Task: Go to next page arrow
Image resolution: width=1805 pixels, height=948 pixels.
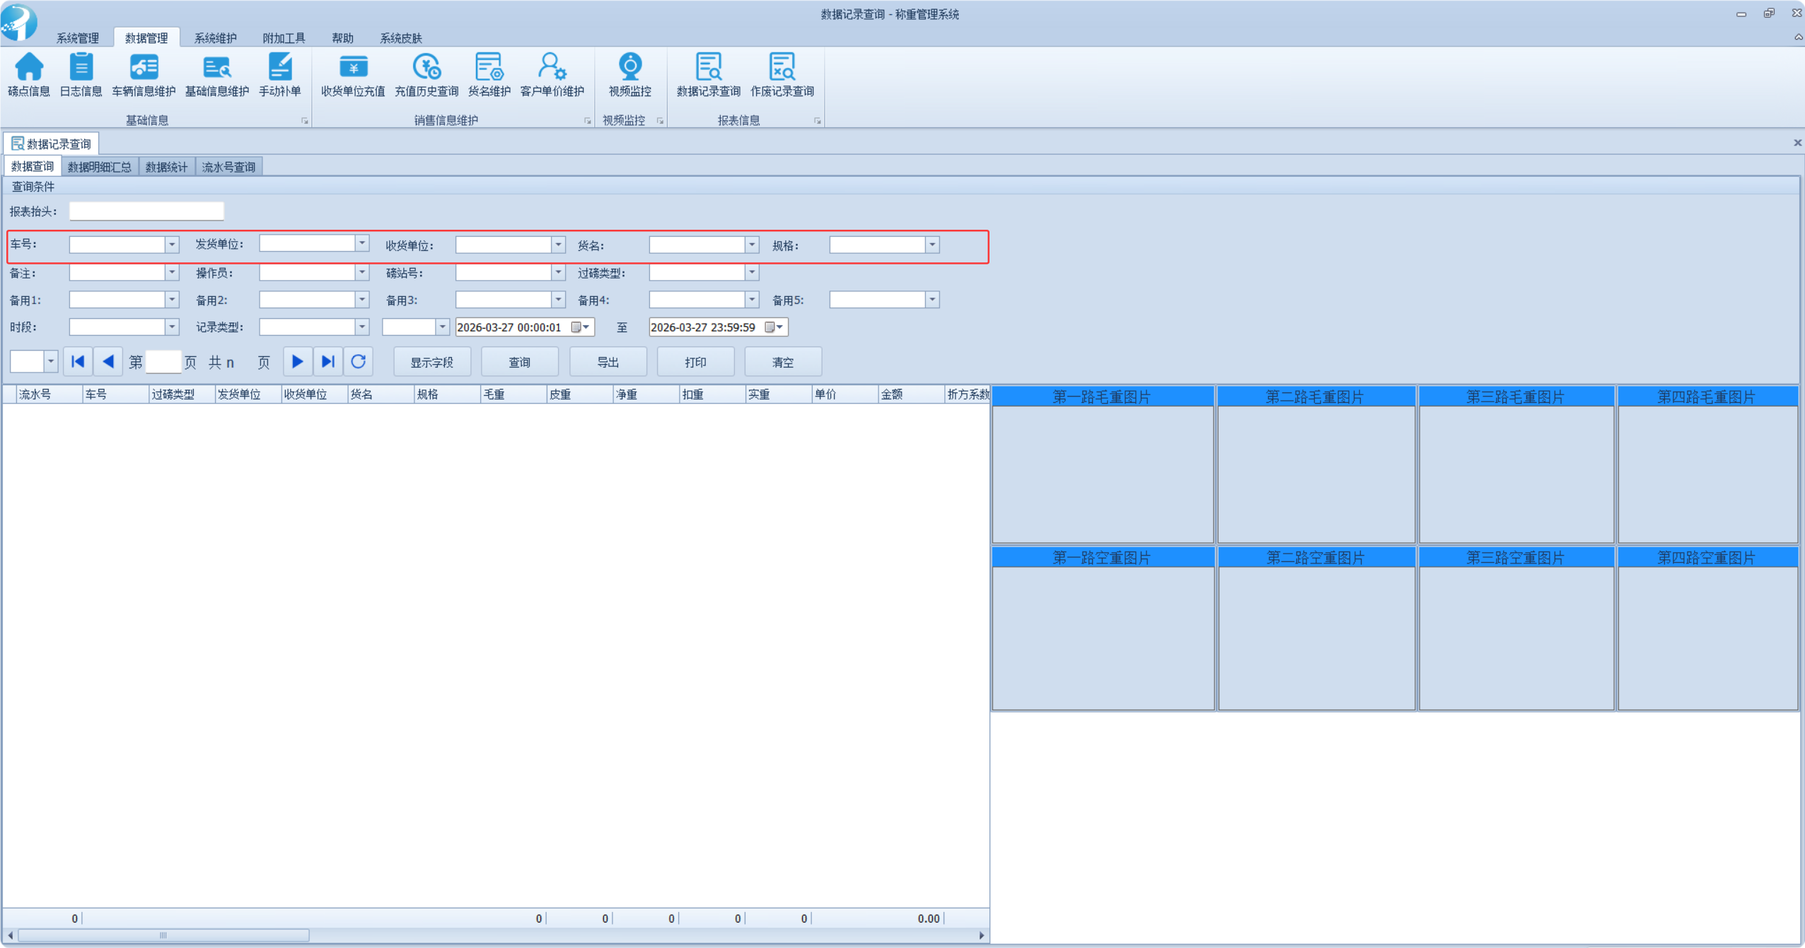Action: coord(297,362)
